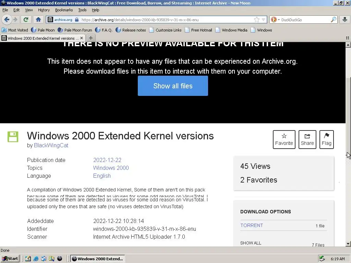Click the archive.org site identity icon
The width and height of the screenshot is (351, 263).
(50, 20)
